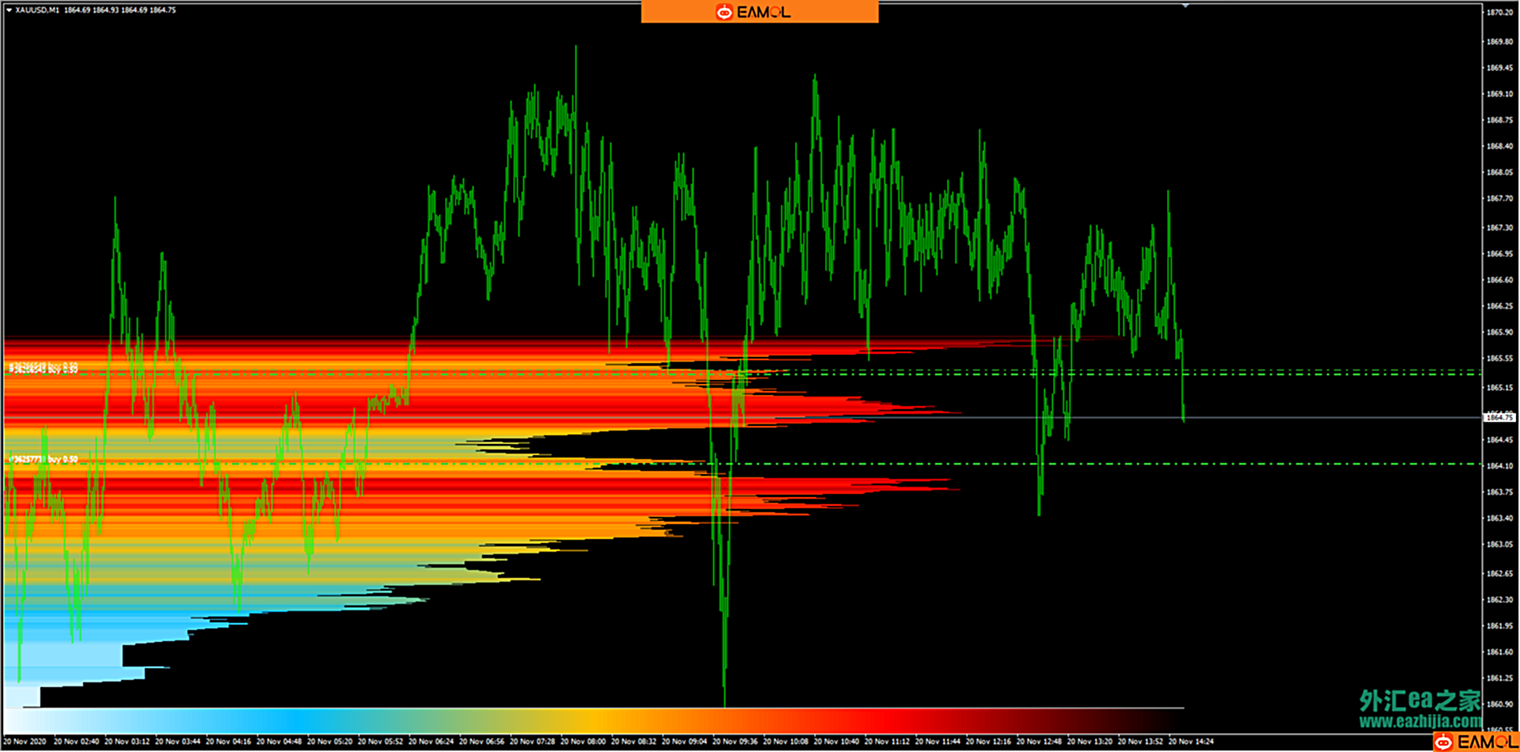Click the red section of the color gradient bar

click(x=871, y=720)
